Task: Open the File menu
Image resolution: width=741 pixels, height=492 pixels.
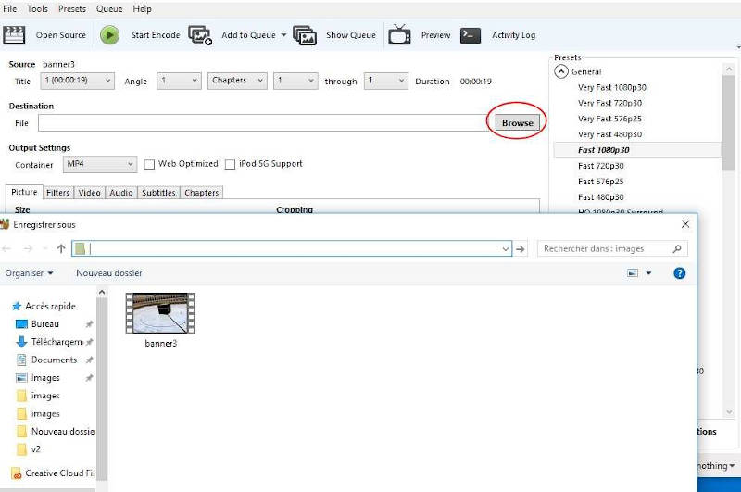Action: [10, 9]
